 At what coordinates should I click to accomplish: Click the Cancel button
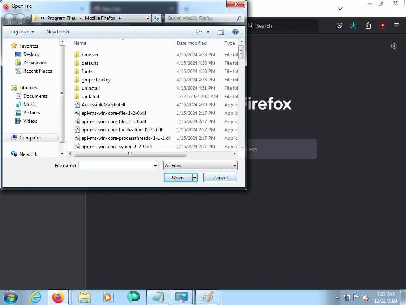click(x=220, y=178)
